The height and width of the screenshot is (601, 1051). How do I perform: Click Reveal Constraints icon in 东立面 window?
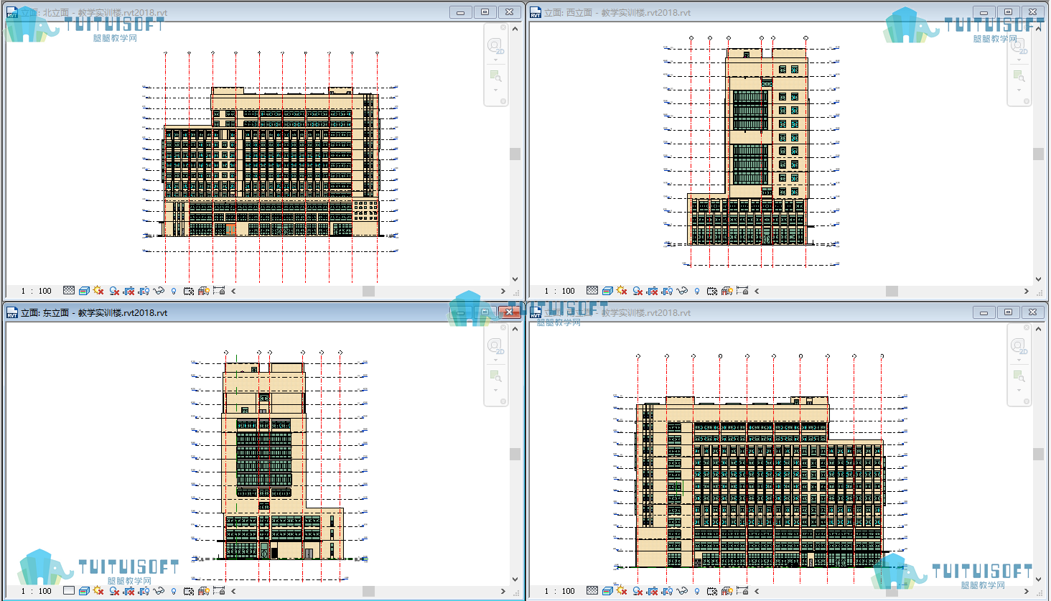219,591
